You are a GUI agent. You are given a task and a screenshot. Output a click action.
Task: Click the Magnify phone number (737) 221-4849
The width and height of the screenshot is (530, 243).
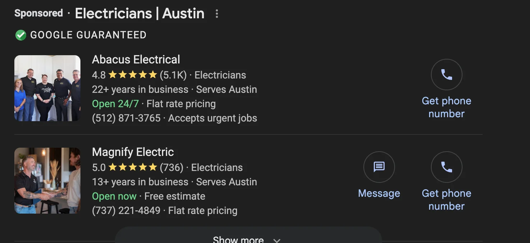(126, 211)
